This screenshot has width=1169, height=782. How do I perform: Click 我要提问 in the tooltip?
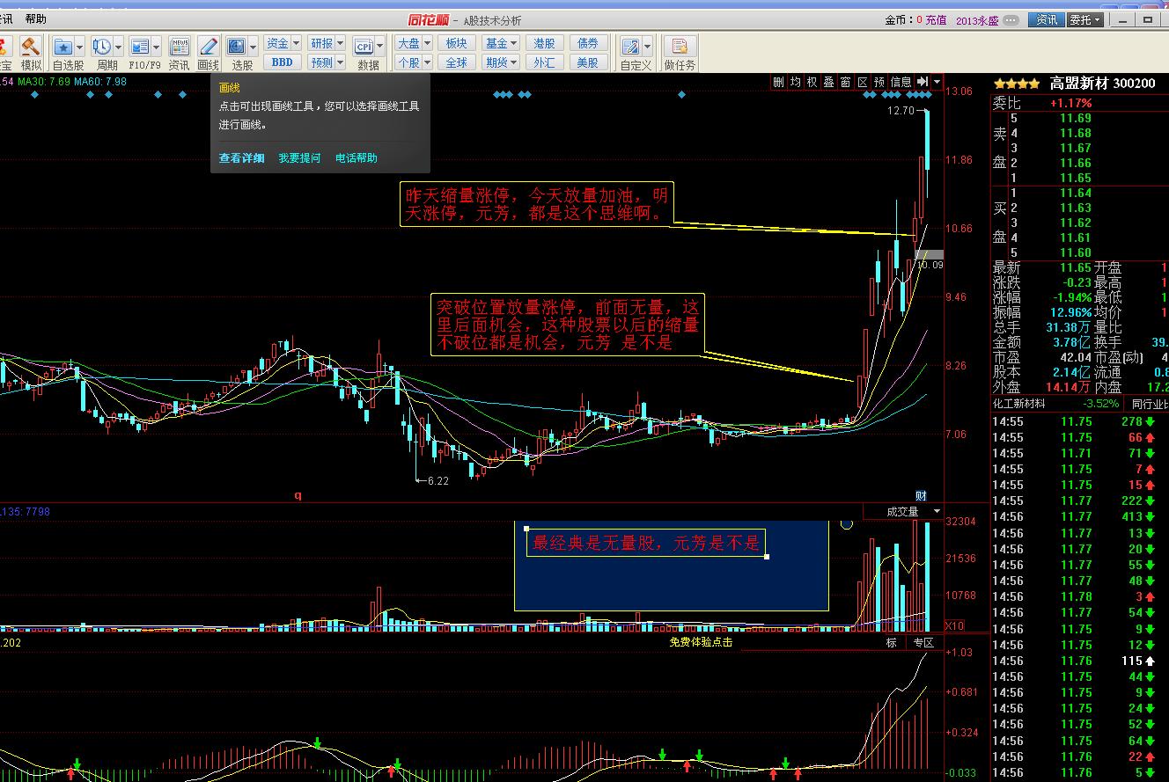(300, 158)
